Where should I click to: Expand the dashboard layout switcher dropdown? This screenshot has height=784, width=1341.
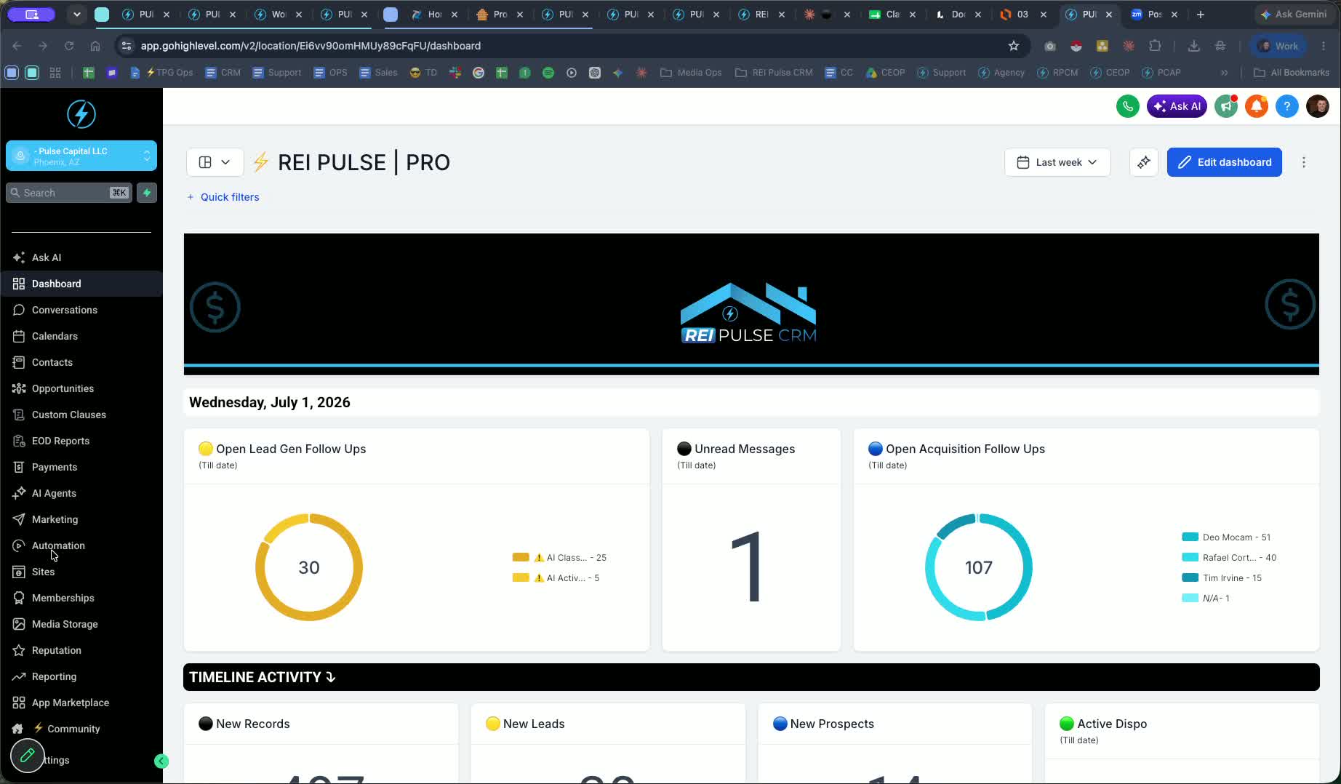pyautogui.click(x=215, y=162)
